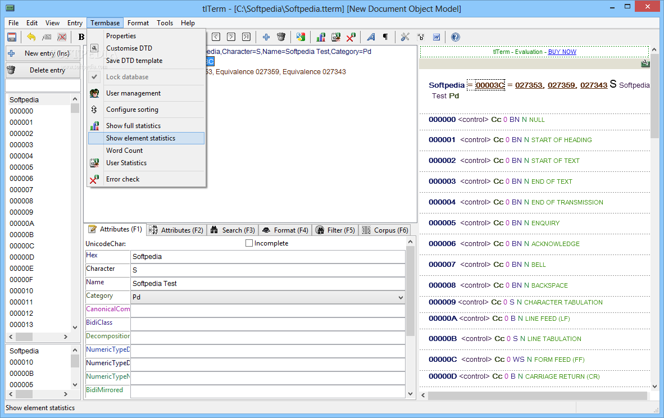
Task: Click the edit field icon next to Undo
Action: pos(47,37)
